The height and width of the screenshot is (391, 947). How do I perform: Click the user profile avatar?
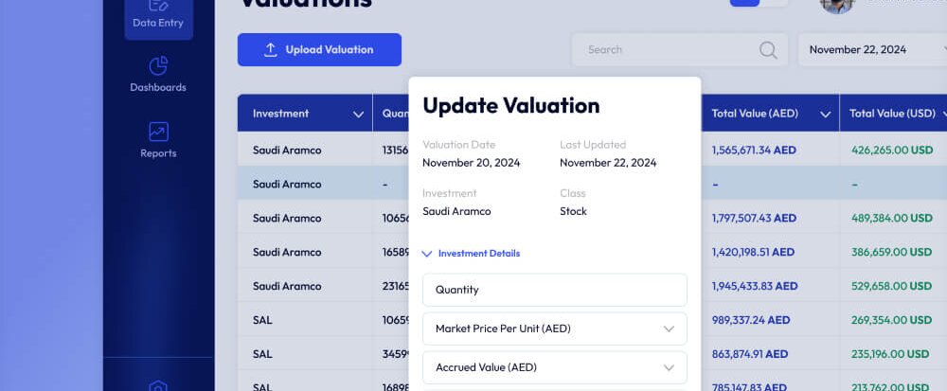tap(837, 5)
